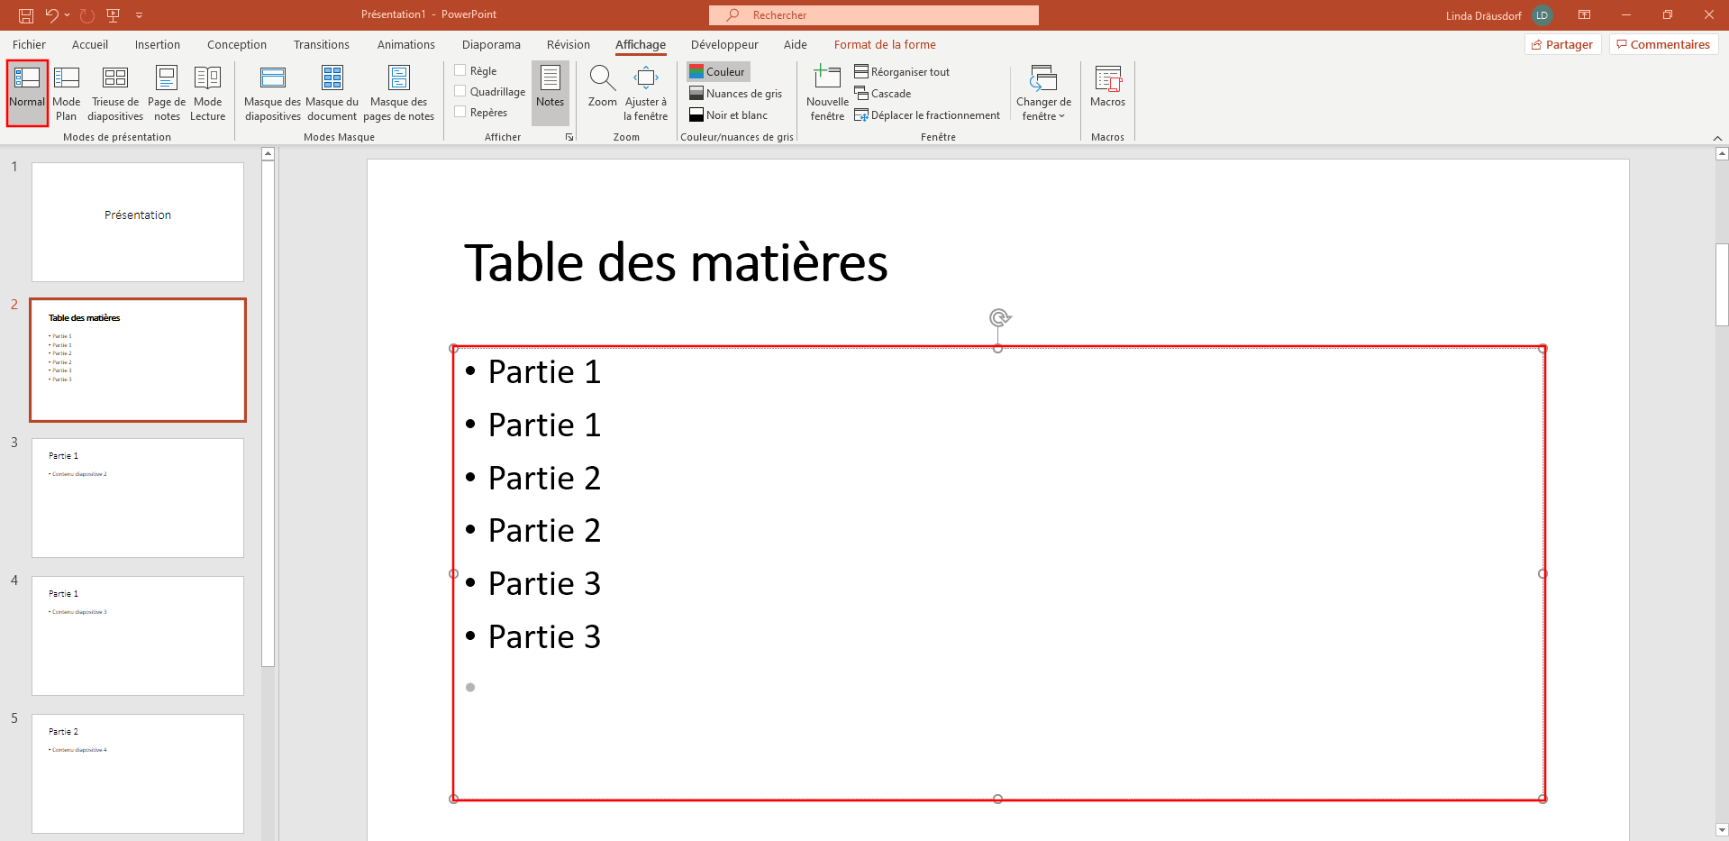The height and width of the screenshot is (841, 1729).
Task: Open a Nouvelle fenêtre
Action: tap(827, 94)
